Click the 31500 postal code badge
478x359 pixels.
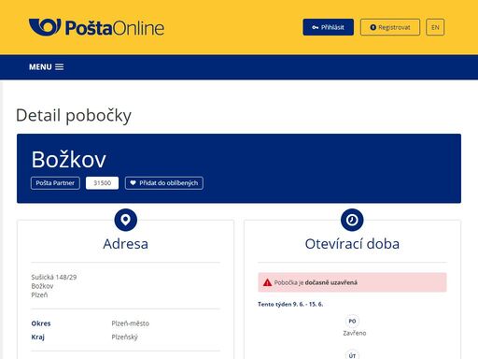pyautogui.click(x=102, y=183)
